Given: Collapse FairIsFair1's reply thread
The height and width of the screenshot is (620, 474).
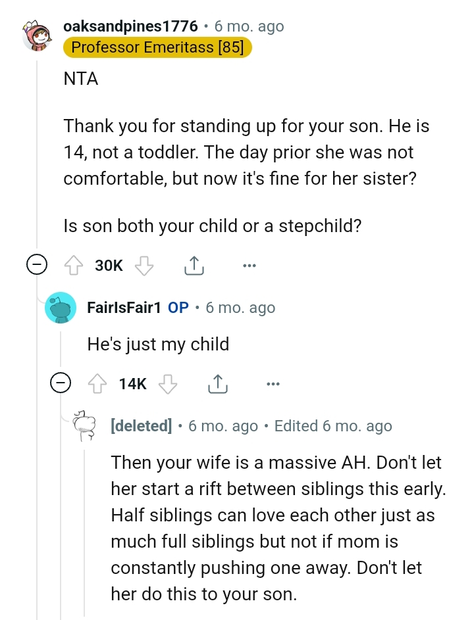Looking at the screenshot, I should coord(61,383).
